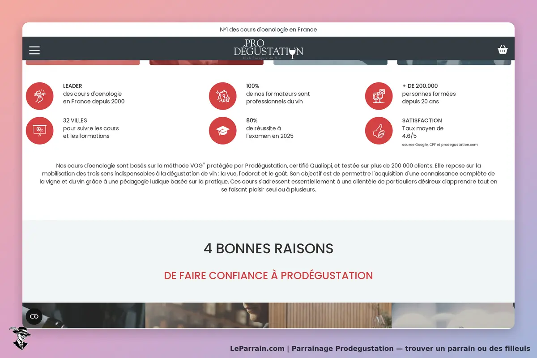
Task: Open the shopping basket
Action: (x=503, y=49)
